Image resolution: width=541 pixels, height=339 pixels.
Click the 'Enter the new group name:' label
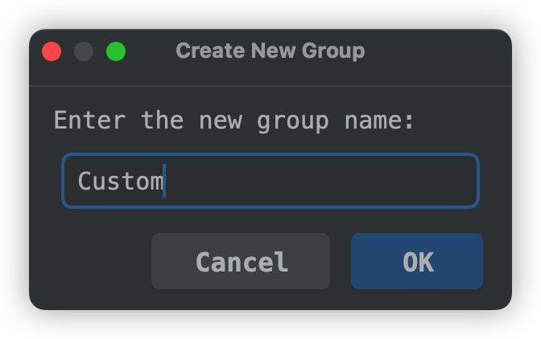(233, 120)
